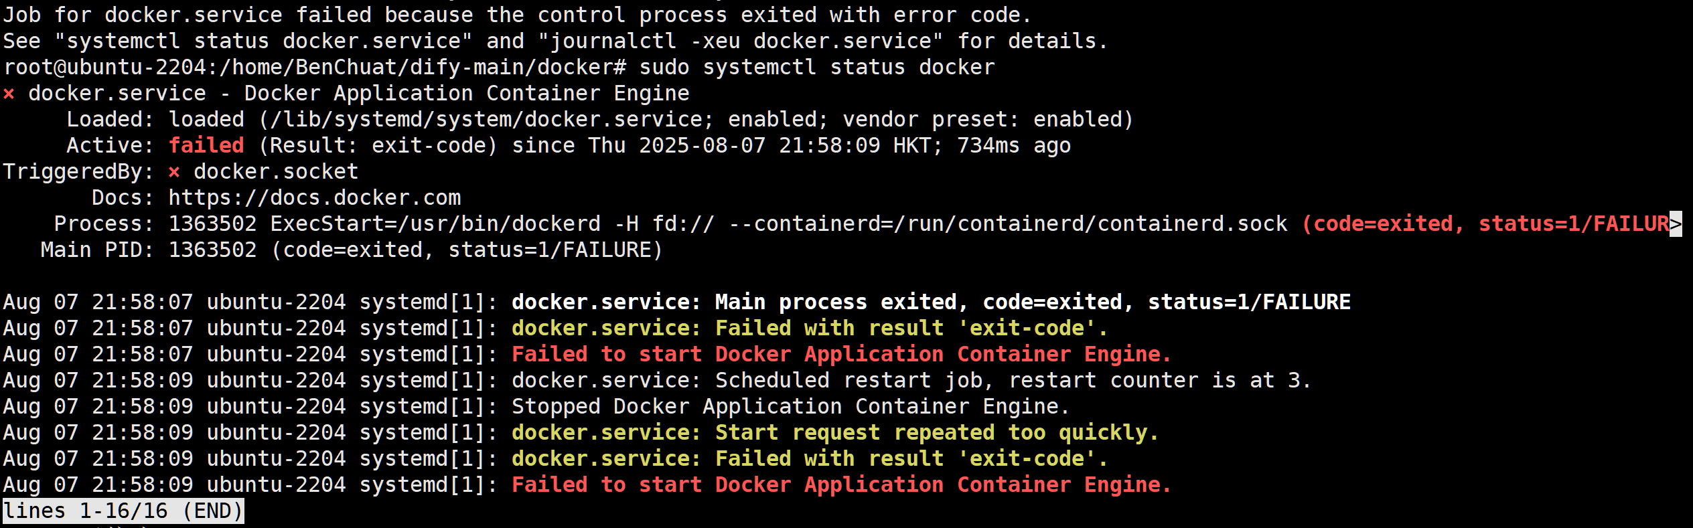Click the 'sudo systemctl status docker' command text

click(817, 68)
